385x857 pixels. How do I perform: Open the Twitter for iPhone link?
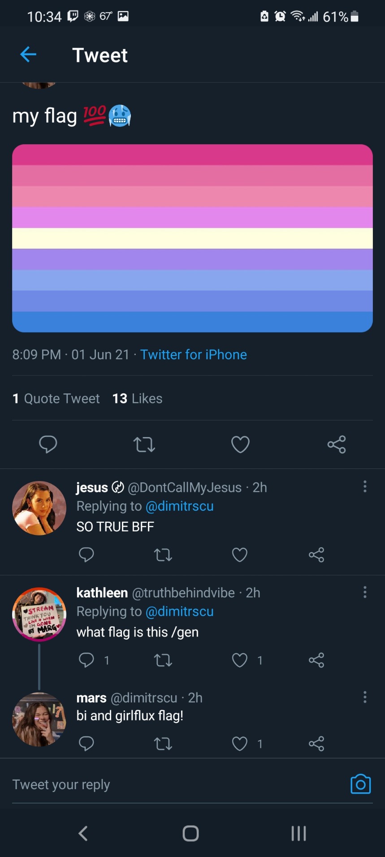tap(194, 354)
